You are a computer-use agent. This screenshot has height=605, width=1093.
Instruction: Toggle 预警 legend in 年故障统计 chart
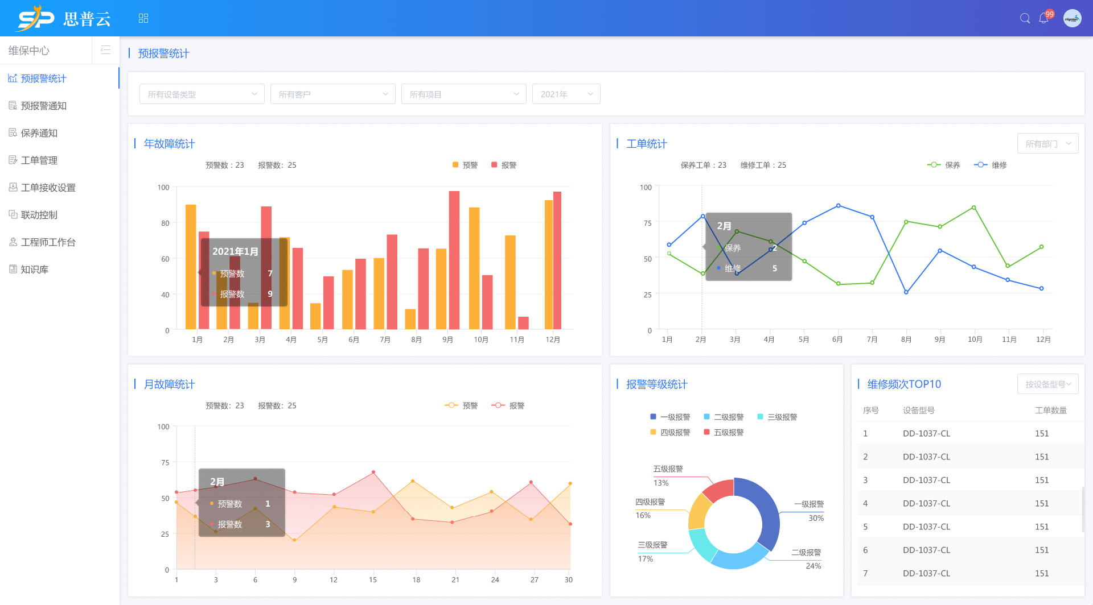(465, 165)
